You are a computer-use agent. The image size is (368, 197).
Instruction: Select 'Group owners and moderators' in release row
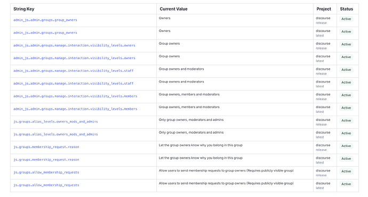(x=181, y=69)
